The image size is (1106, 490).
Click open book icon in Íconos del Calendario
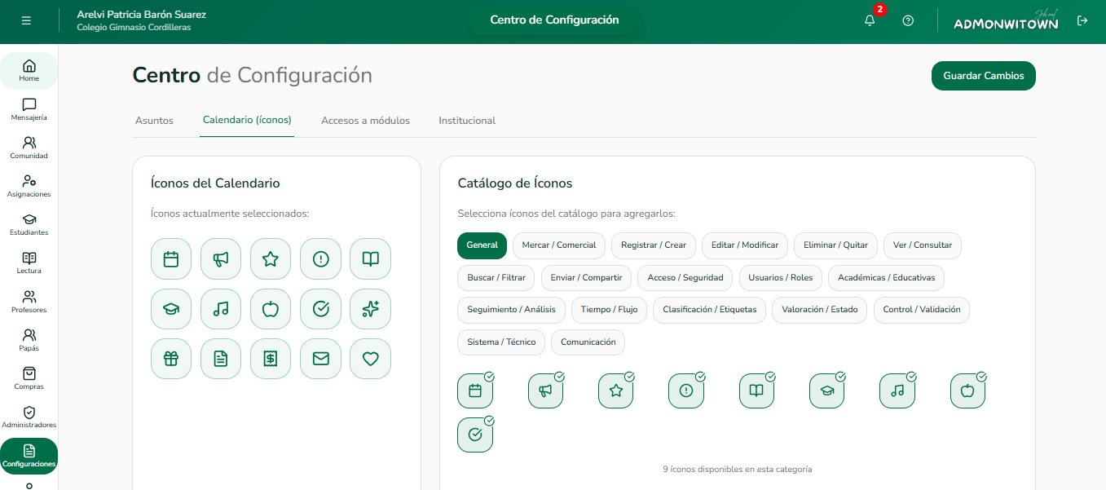pos(370,259)
